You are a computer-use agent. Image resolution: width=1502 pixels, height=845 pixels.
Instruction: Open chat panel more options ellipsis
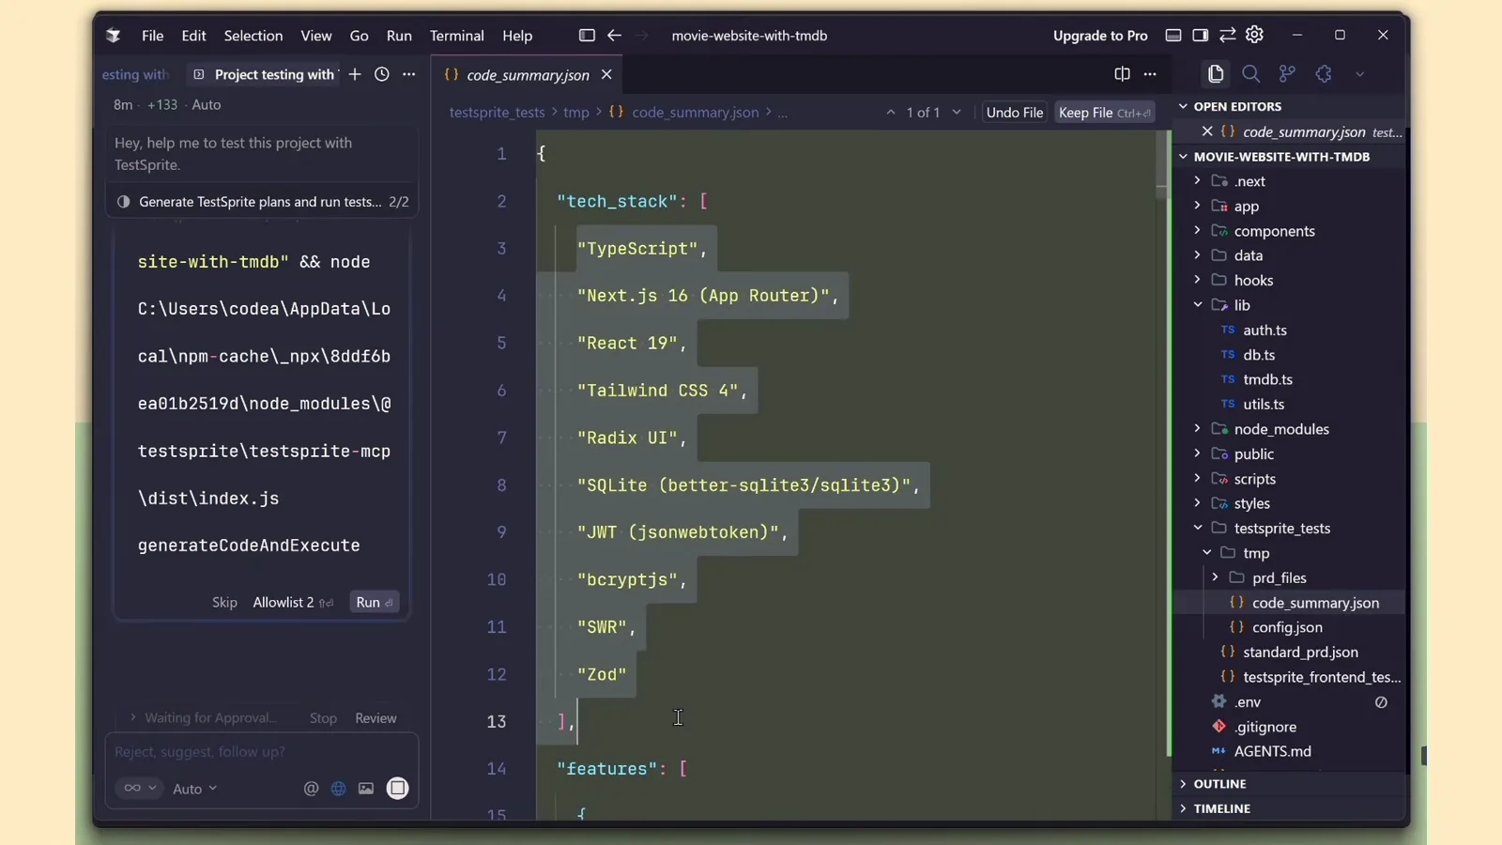[x=409, y=74]
